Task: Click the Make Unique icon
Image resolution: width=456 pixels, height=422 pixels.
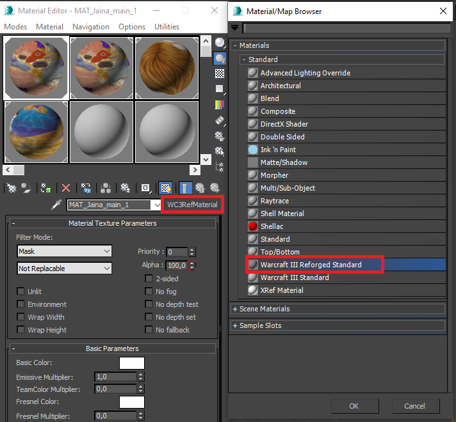Action: [x=86, y=188]
